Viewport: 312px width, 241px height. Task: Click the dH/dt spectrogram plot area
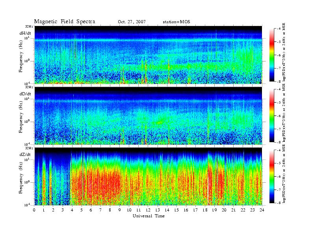coord(149,55)
